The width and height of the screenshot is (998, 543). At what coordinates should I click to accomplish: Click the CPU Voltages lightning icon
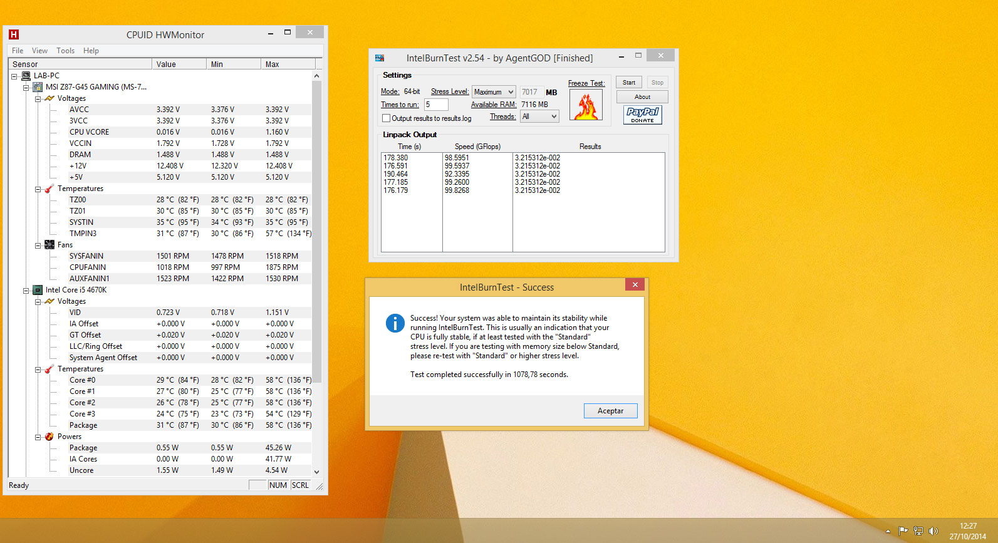tap(49, 301)
